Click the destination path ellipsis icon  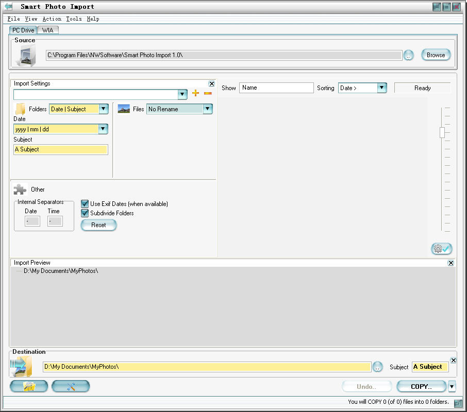click(x=378, y=367)
